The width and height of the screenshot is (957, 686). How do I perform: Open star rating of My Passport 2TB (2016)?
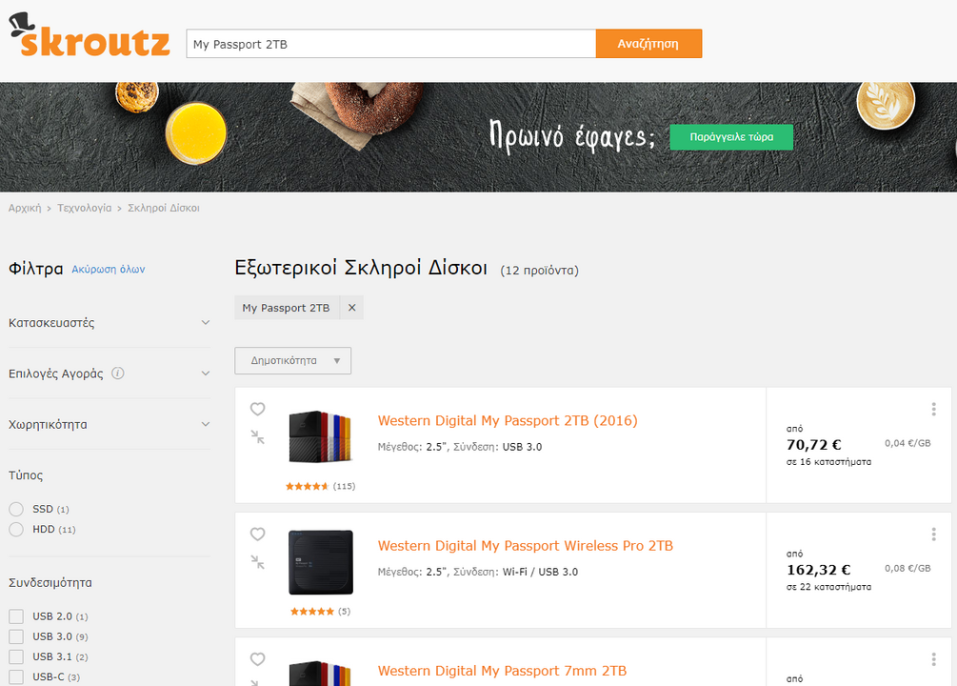click(x=307, y=486)
